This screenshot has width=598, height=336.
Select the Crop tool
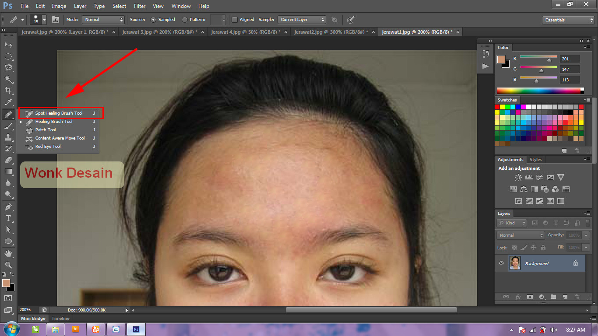click(8, 91)
